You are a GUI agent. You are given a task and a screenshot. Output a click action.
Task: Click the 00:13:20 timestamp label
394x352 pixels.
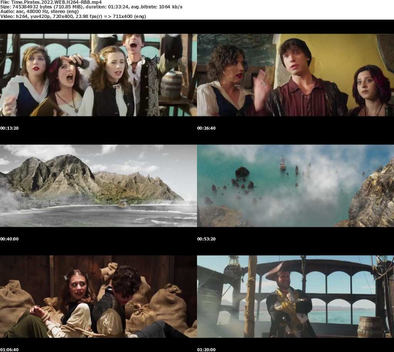(9, 128)
